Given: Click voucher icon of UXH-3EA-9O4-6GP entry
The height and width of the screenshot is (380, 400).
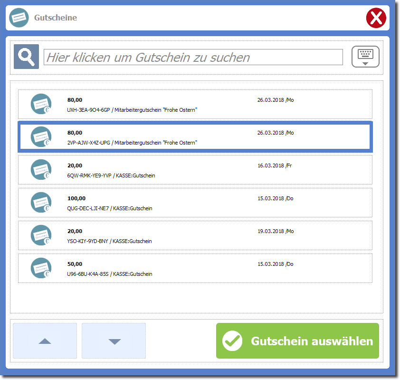Looking at the screenshot, I should 41,104.
